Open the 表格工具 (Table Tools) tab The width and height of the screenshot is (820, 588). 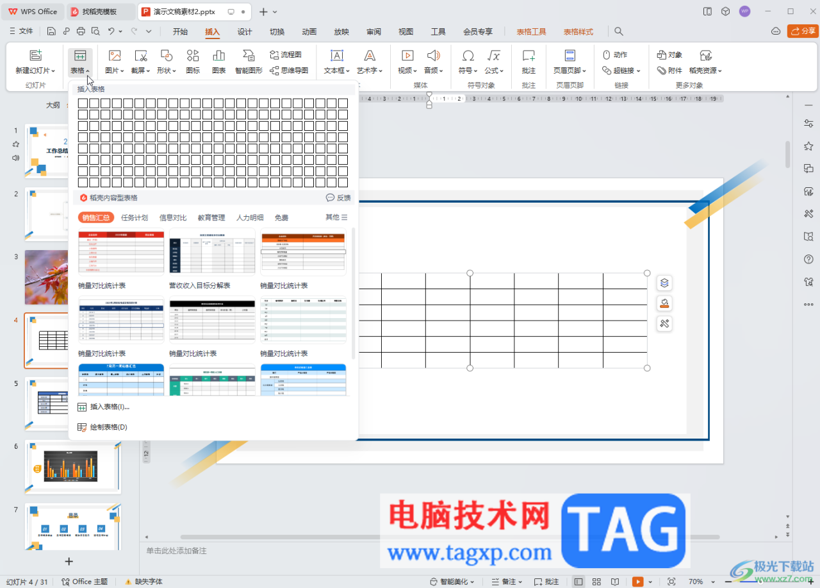(x=531, y=31)
